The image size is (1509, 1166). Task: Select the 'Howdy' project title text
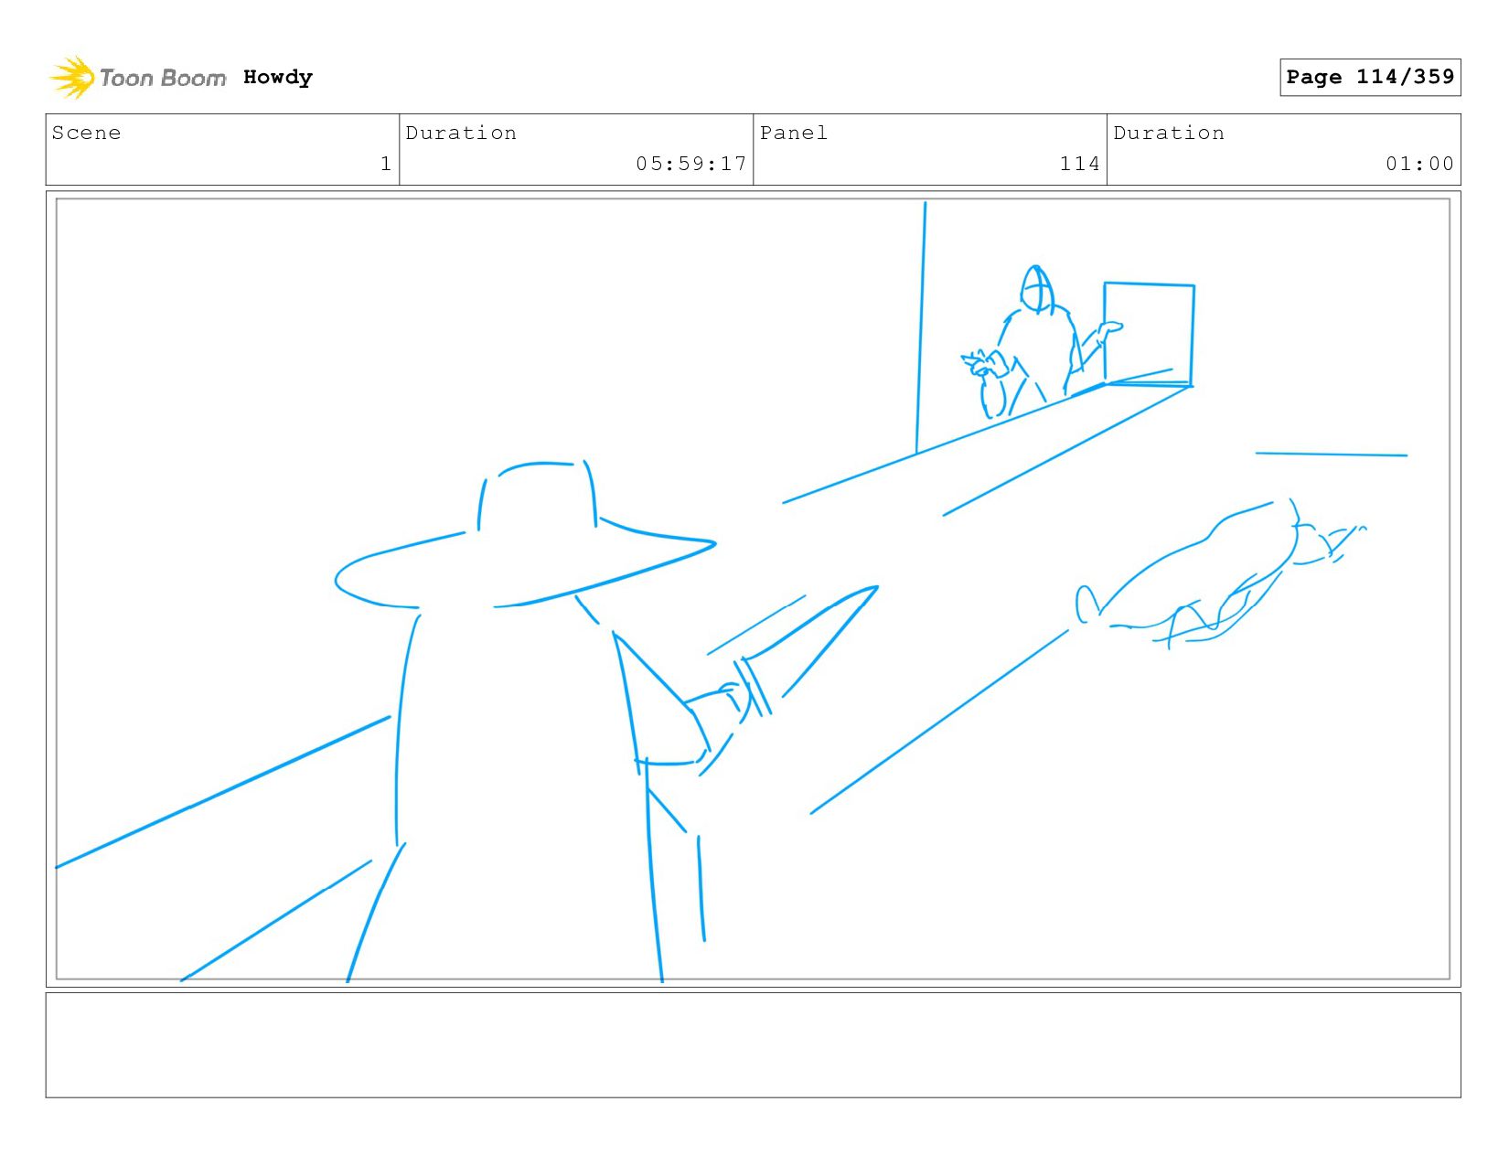coord(278,78)
